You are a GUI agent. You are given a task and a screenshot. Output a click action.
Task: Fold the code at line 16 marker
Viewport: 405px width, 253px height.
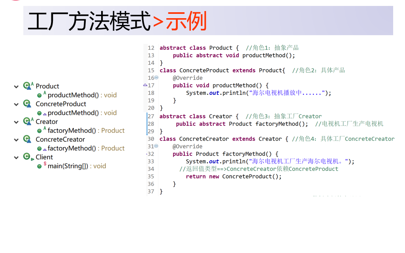point(156,77)
